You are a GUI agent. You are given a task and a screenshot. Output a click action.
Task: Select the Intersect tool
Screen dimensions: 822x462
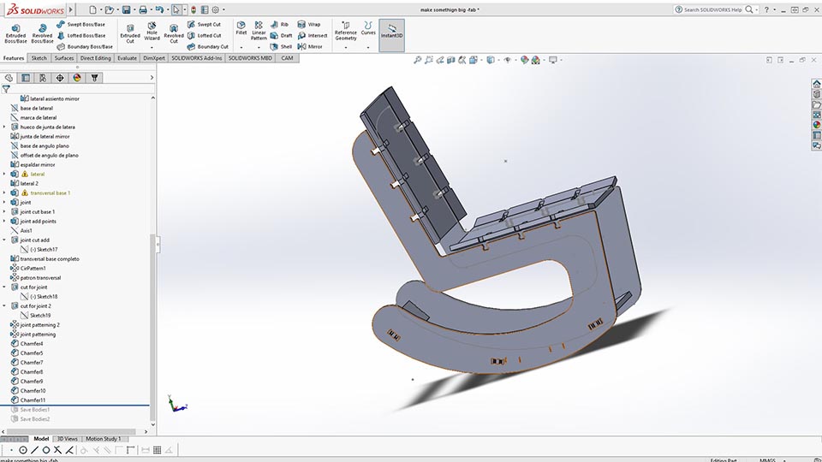click(313, 36)
